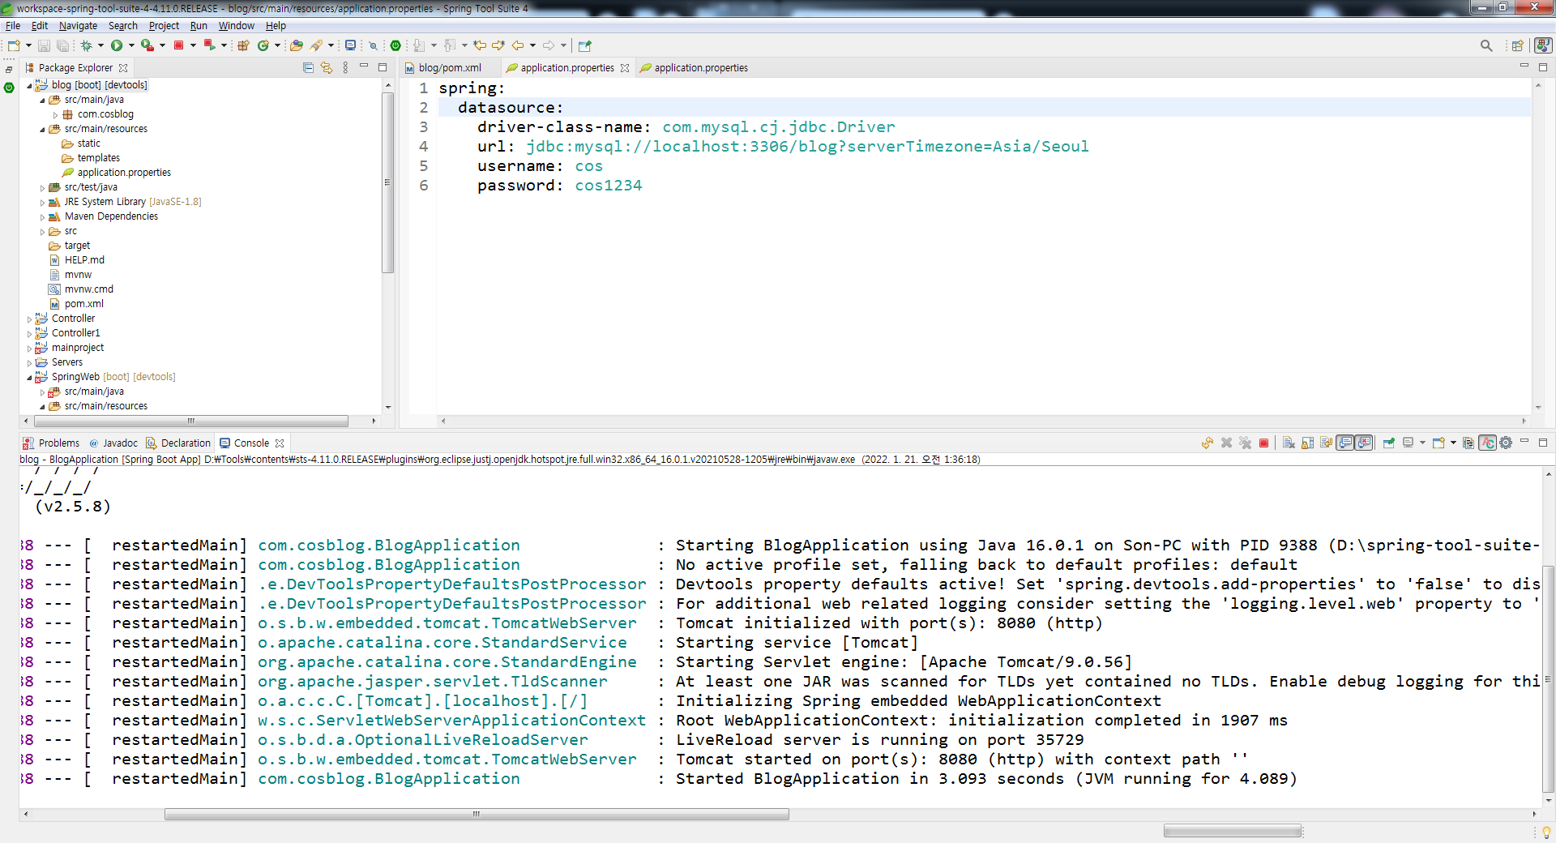The width and height of the screenshot is (1556, 843).
Task: Expand the com.cosblog package
Action: point(55,114)
